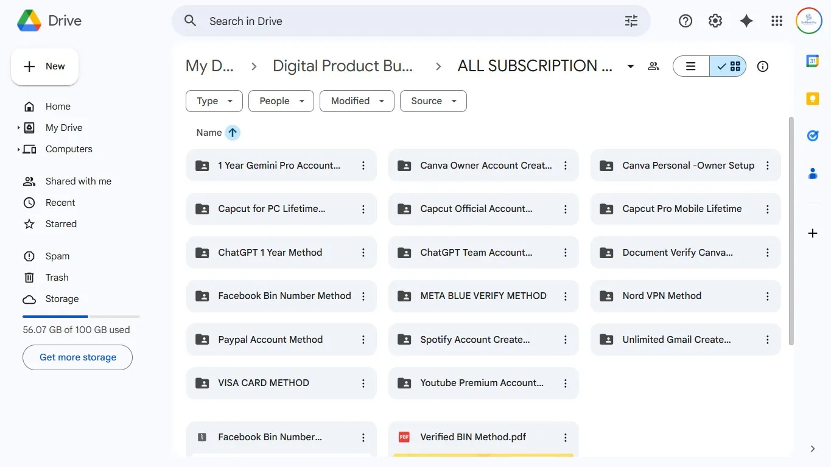Open Drive settings gear
This screenshot has height=467, width=831.
(x=715, y=21)
